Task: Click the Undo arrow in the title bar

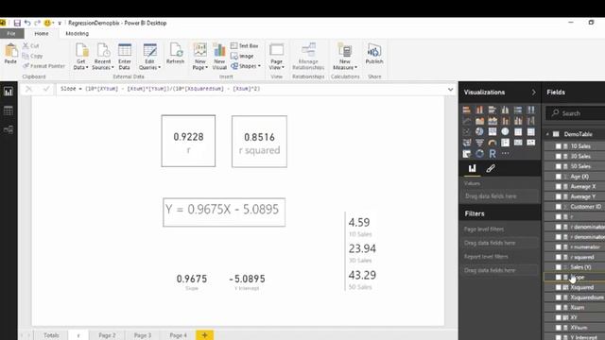Action: point(27,23)
